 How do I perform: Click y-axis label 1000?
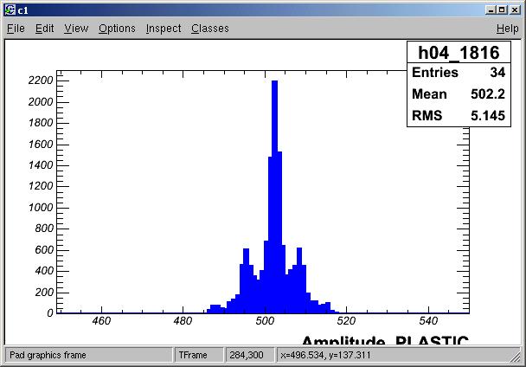(41, 208)
